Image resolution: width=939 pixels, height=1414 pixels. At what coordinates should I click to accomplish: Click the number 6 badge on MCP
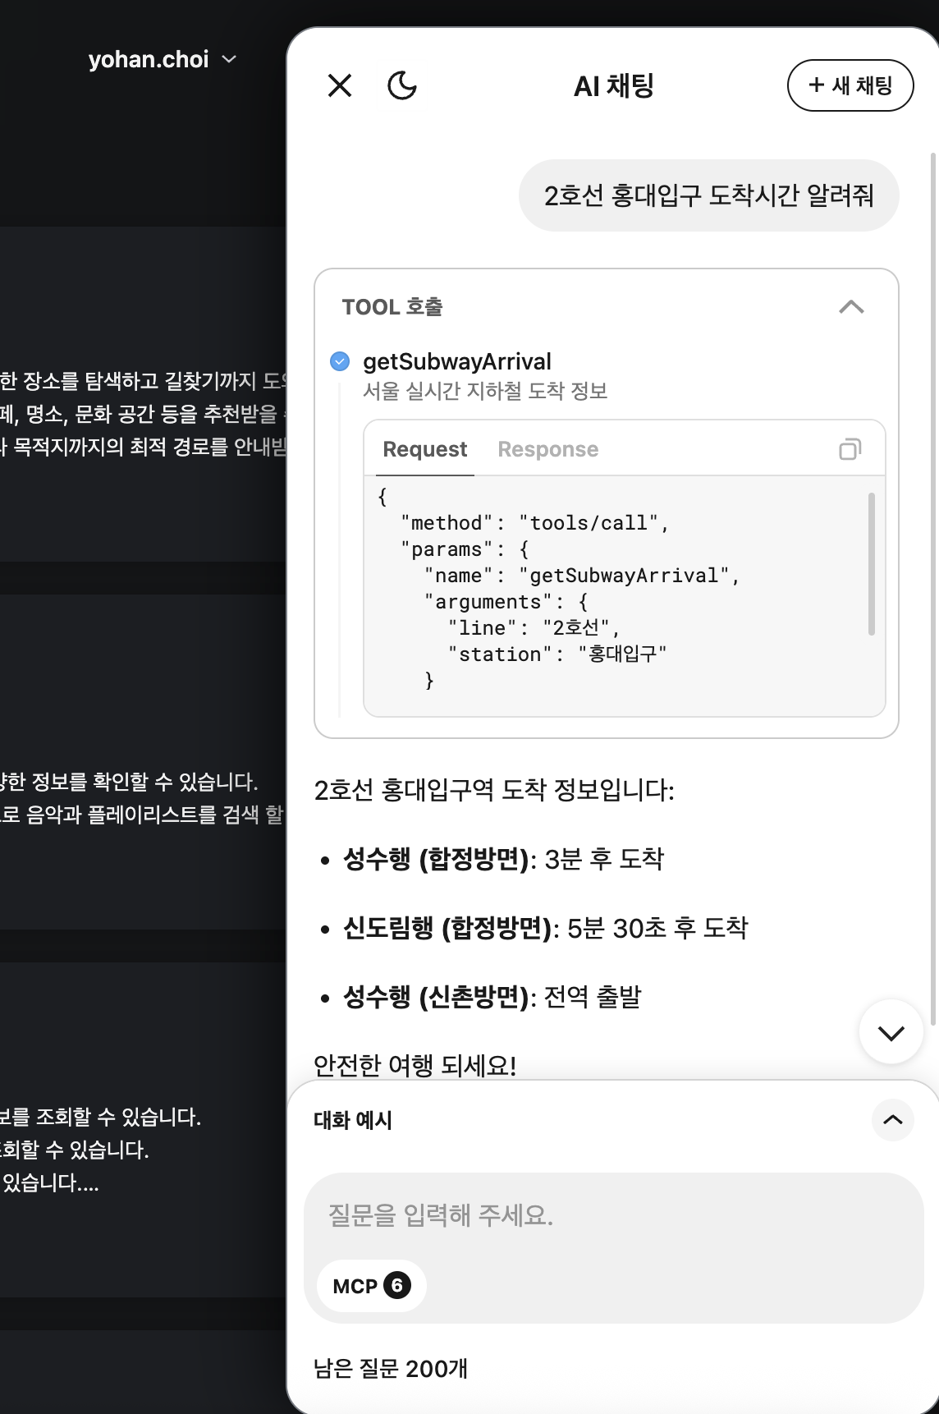coord(397,1285)
